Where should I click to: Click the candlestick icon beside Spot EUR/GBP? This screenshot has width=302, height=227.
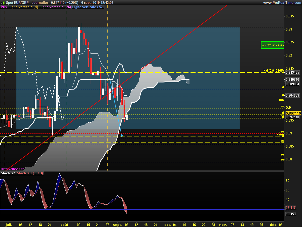(x=3, y=3)
